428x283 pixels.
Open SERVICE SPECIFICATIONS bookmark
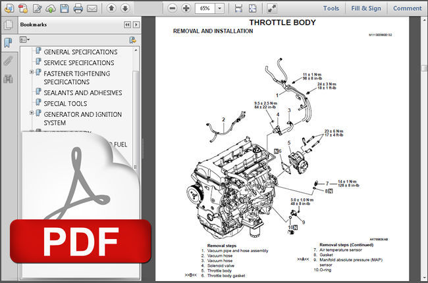(x=79, y=62)
